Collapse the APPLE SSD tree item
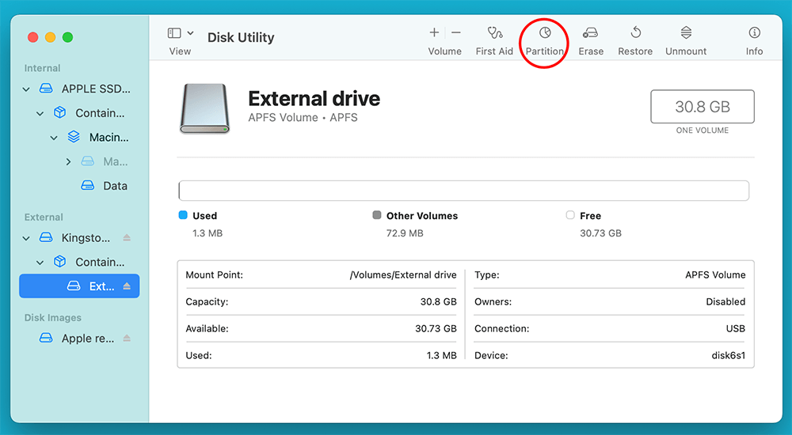Viewport: 792px width, 435px height. click(27, 89)
